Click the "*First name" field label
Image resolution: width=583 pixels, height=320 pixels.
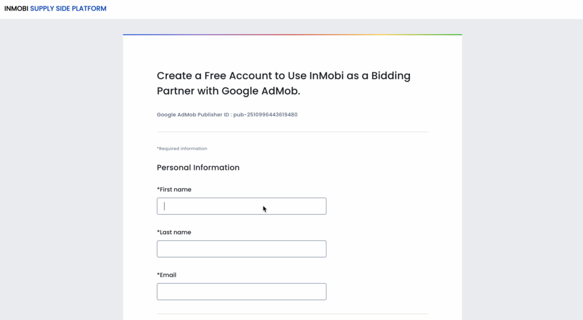174,189
